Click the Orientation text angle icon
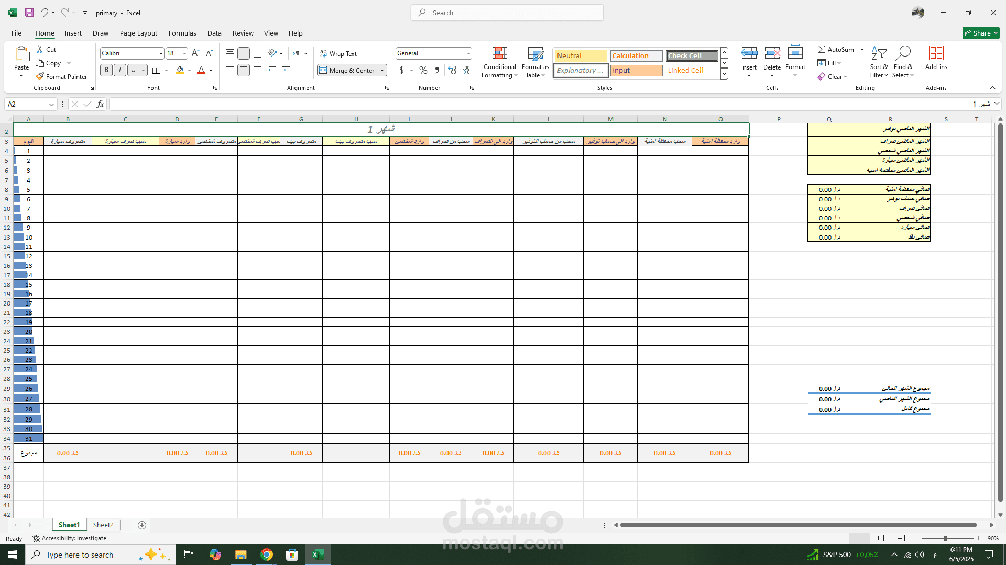This screenshot has height=565, width=1006. [272, 53]
